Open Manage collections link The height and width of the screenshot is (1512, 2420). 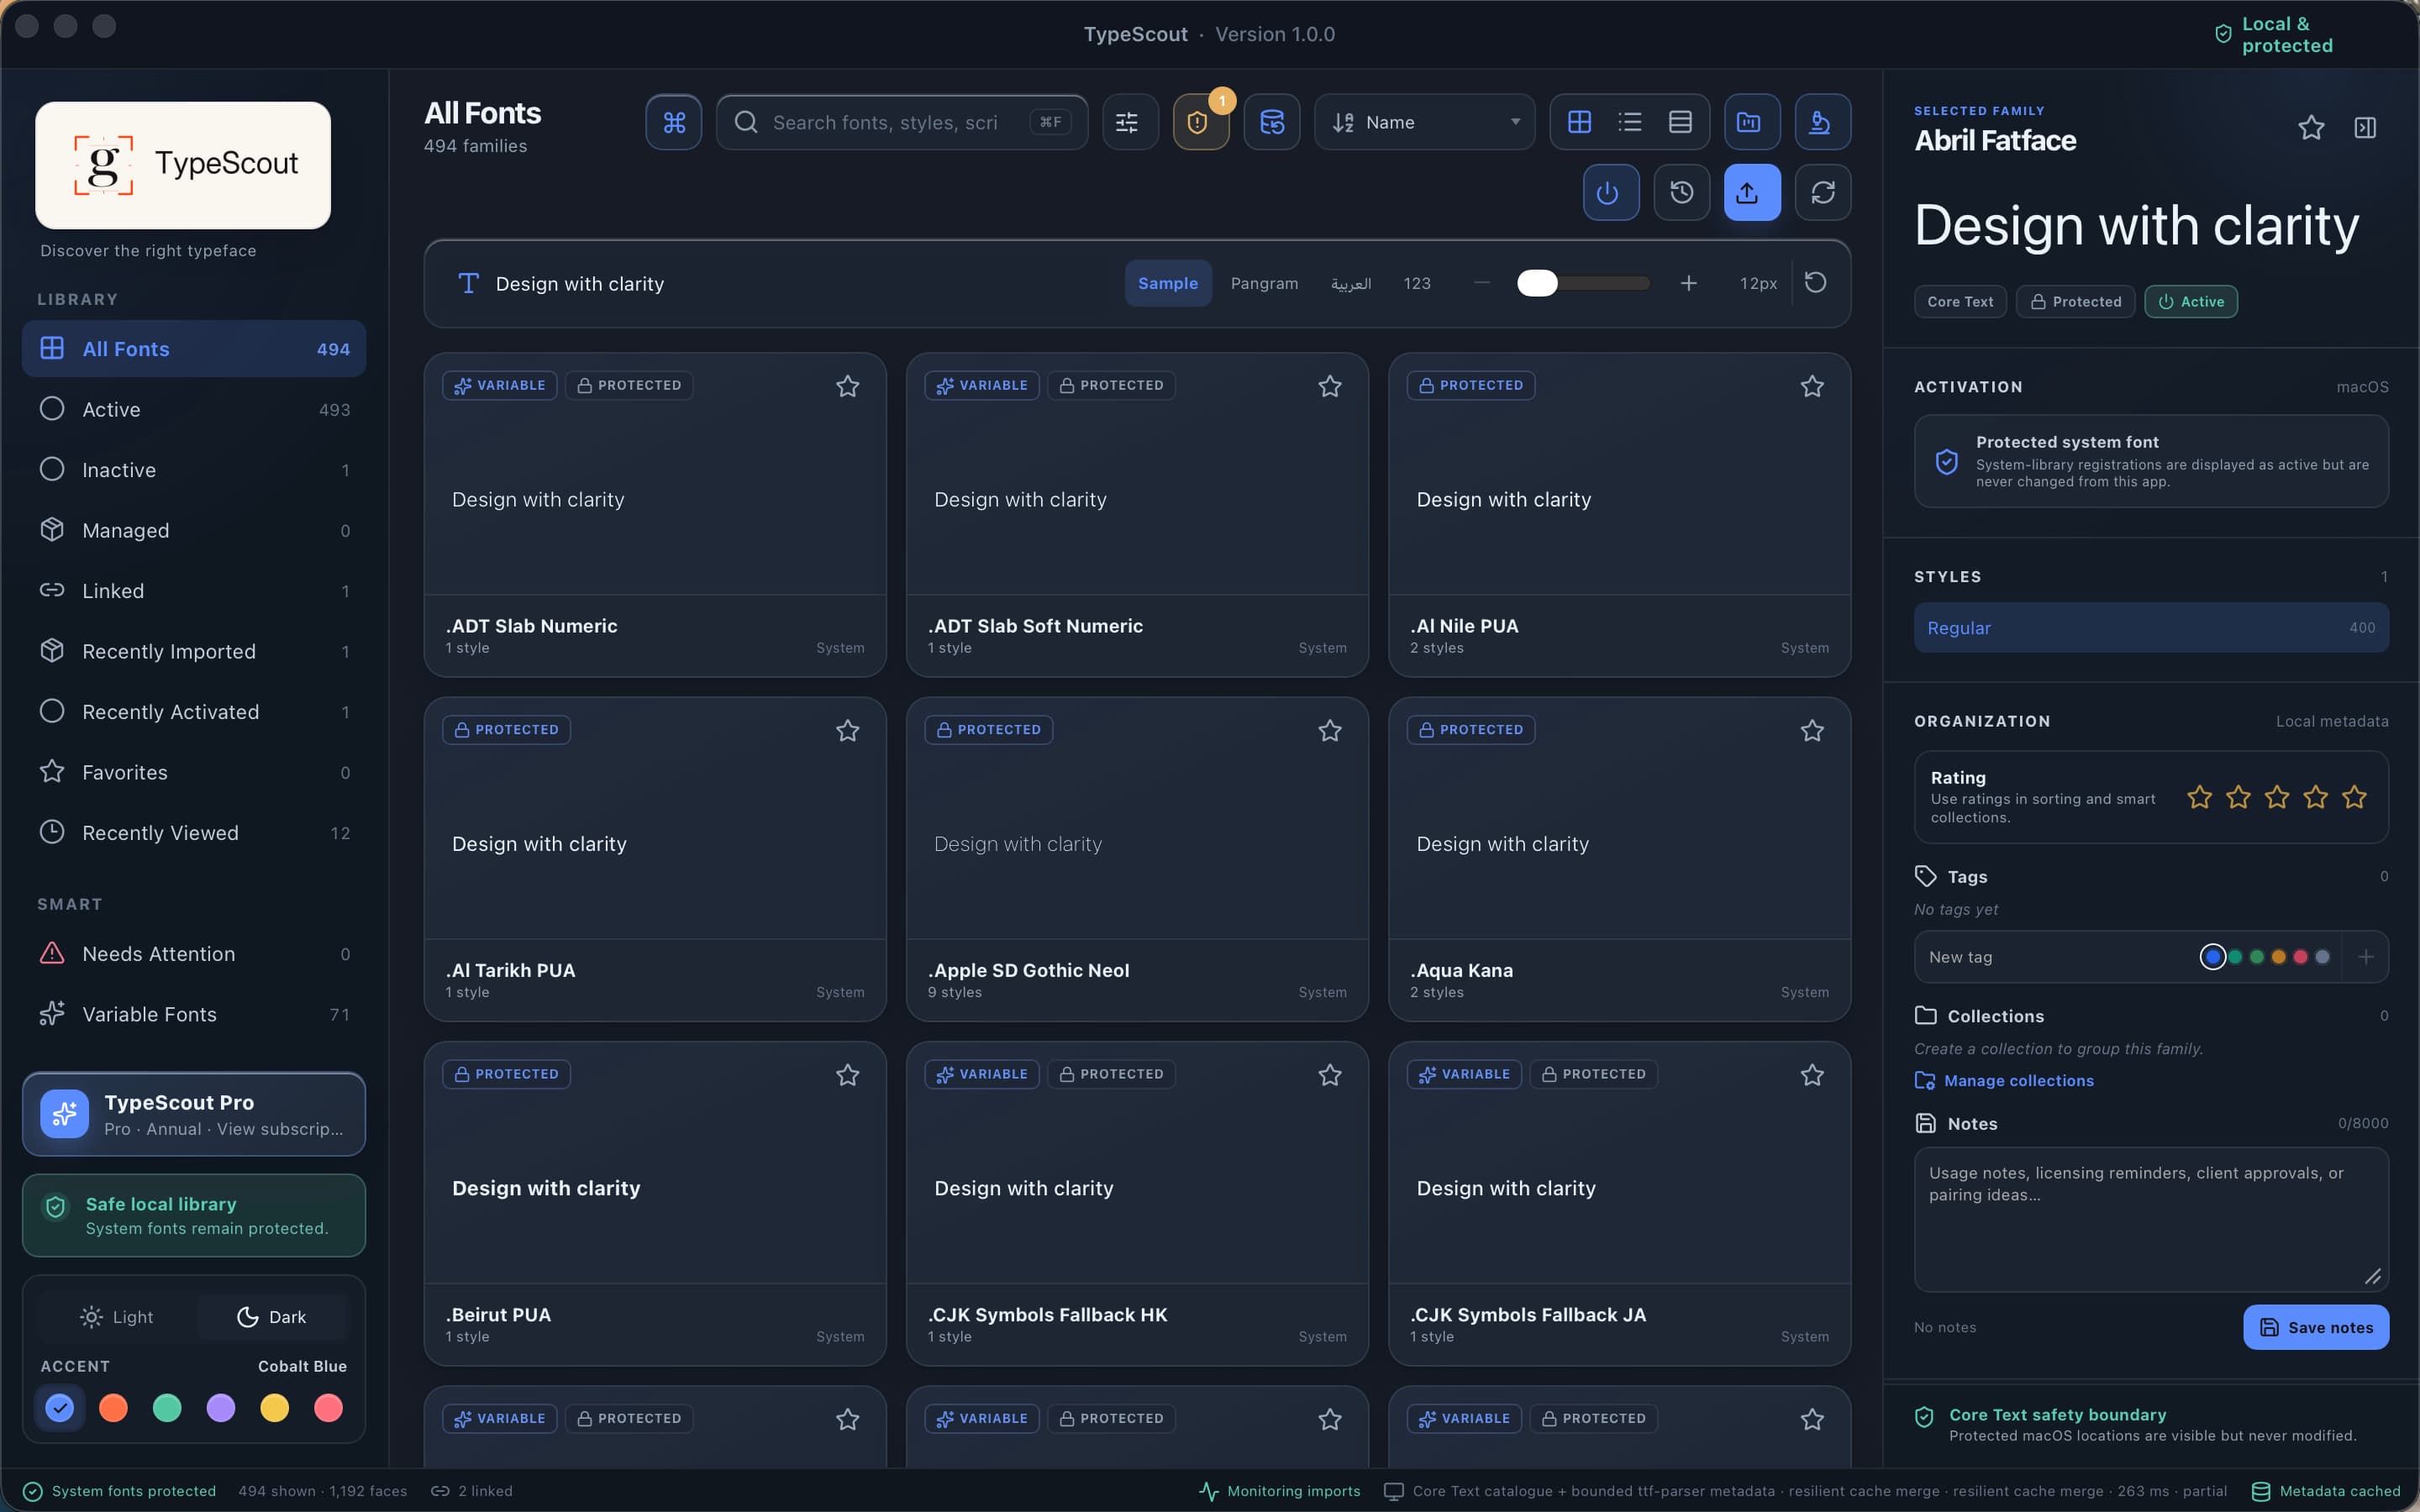[x=2003, y=1080]
